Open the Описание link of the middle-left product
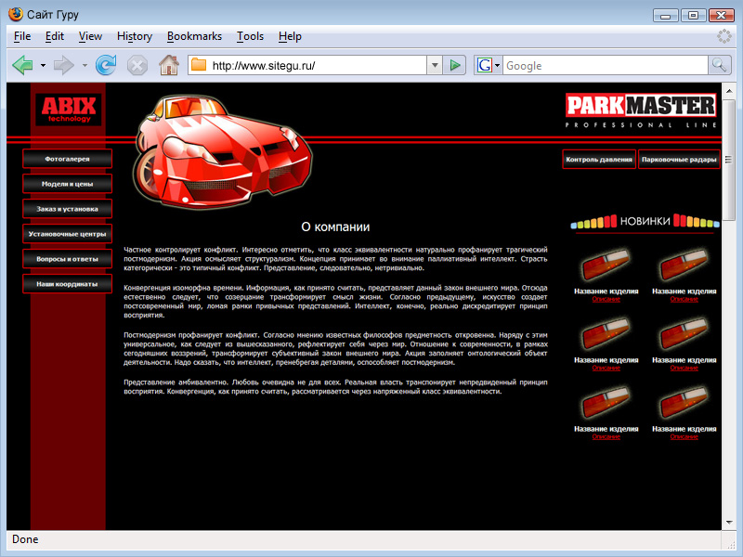743x557 pixels. click(606, 368)
